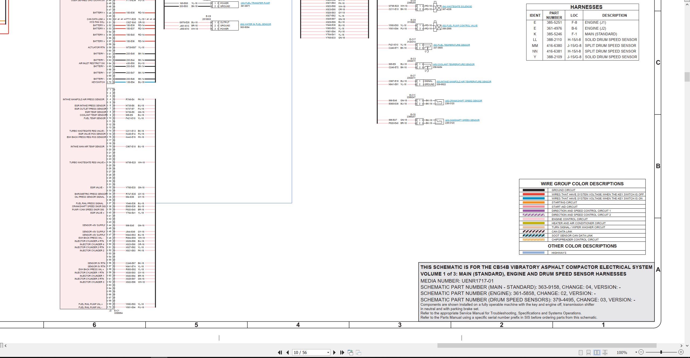Image resolution: width=690 pixels, height=358 pixels.
Task: Open the zoom percentage dropdown arrow
Action: (x=636, y=352)
